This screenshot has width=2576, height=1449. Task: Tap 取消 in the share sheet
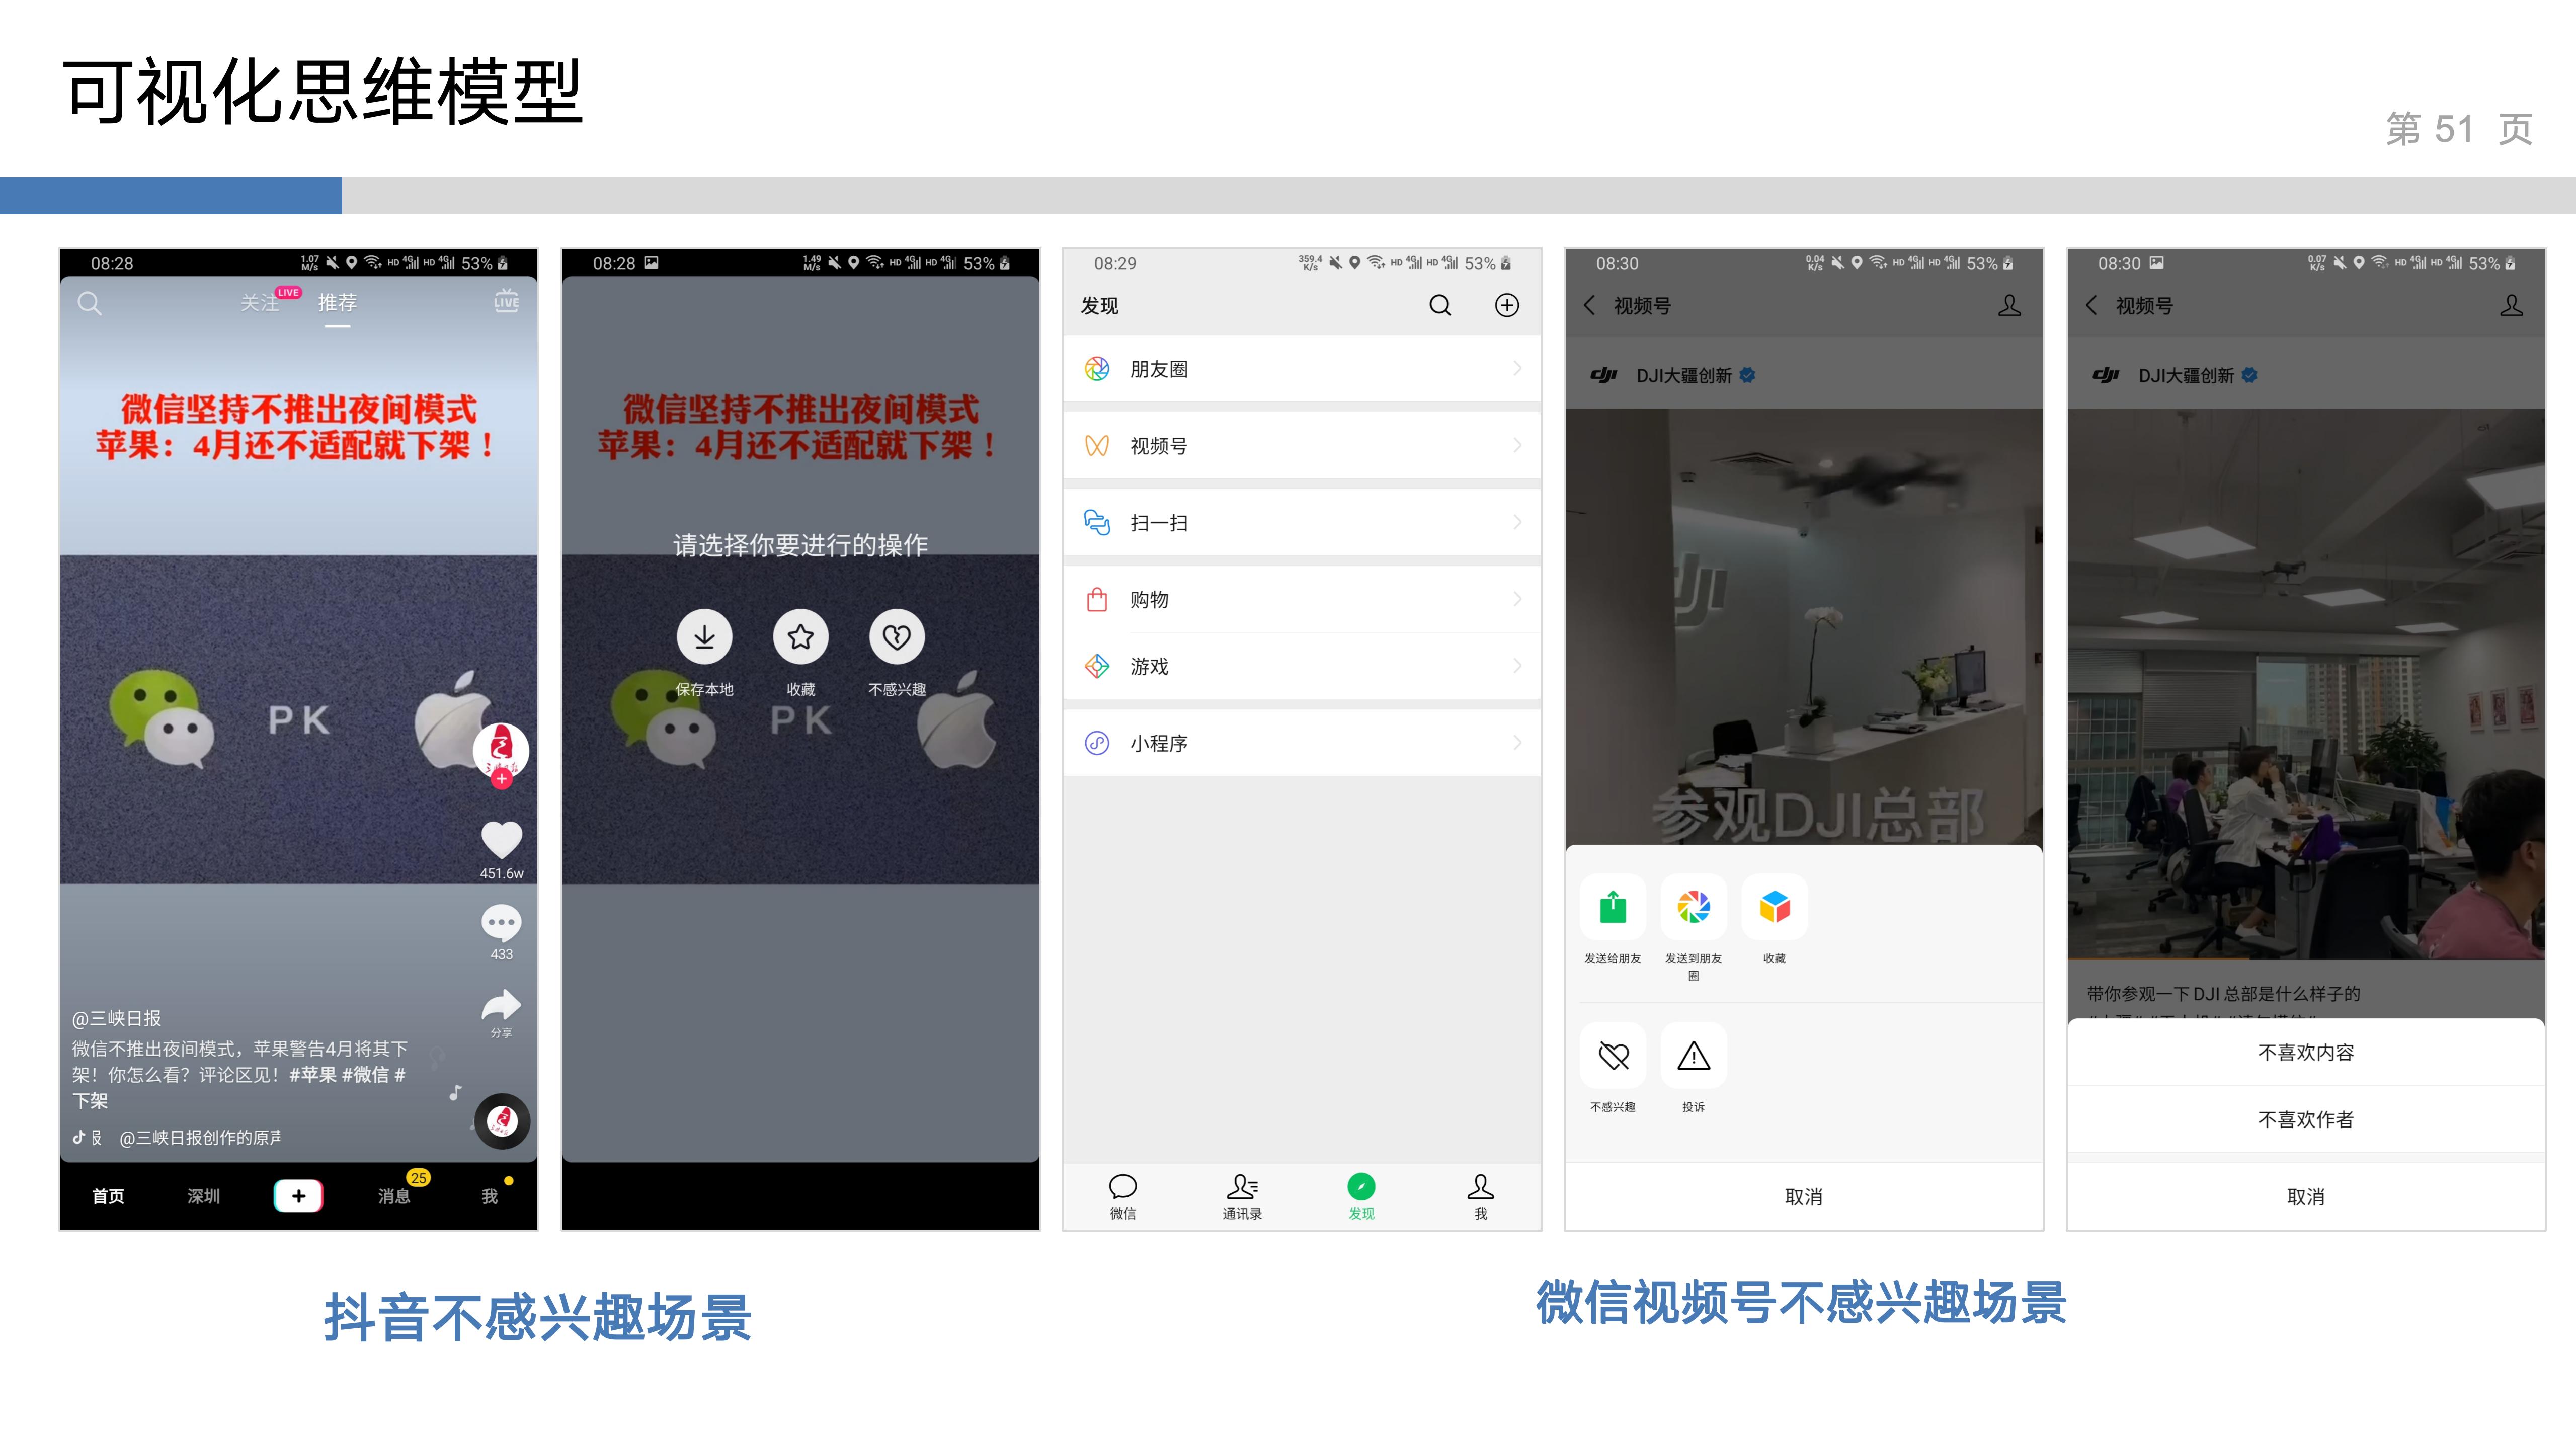1804,1196
